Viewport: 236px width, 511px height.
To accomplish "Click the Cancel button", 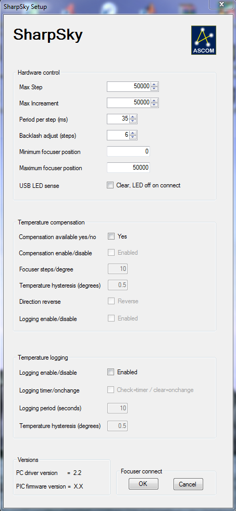I will pos(188,484).
